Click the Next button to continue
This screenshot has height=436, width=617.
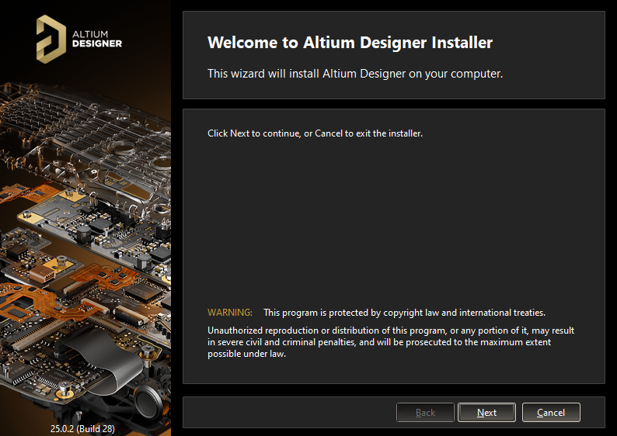point(486,413)
